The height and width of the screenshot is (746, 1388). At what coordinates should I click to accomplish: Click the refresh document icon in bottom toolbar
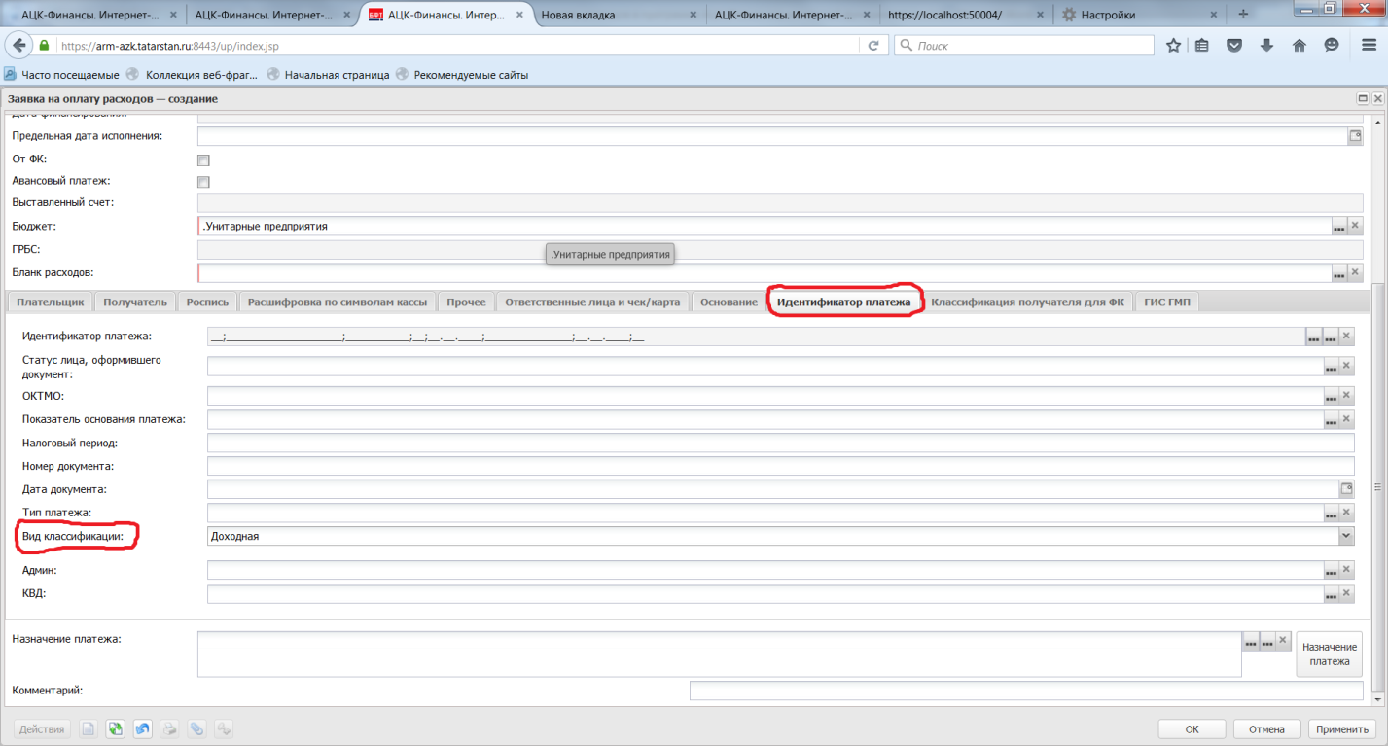coord(115,729)
